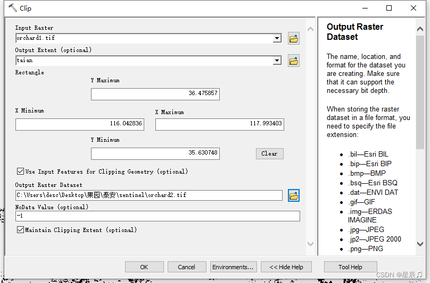Screen dimensions: 430x283
Task: Click the '.bil—Esri BIL' list entry
Action: (x=368, y=155)
